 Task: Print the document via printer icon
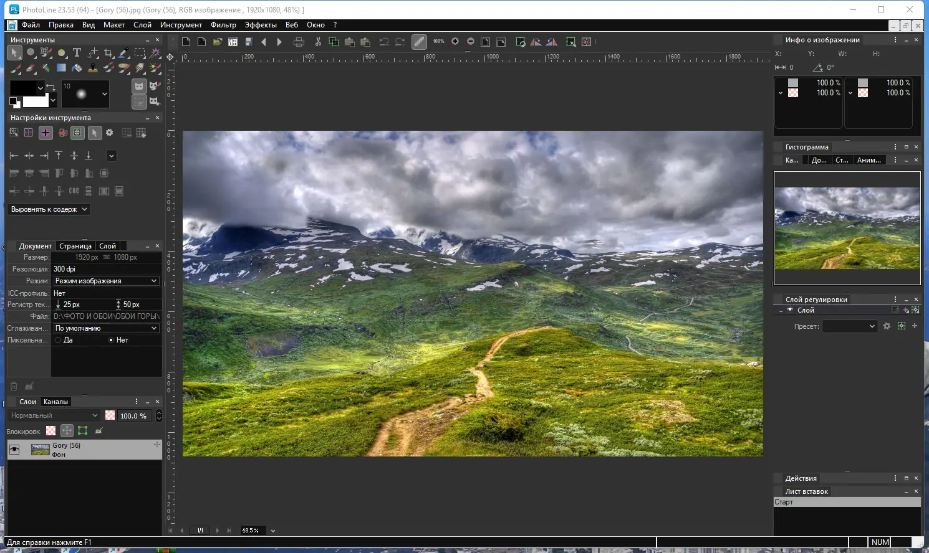[299, 42]
